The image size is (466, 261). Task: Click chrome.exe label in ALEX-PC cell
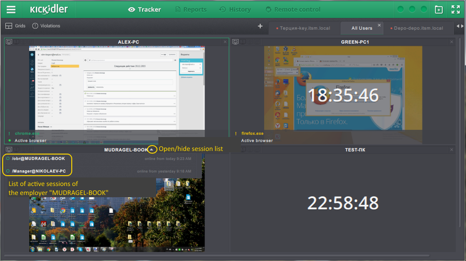[x=27, y=133]
